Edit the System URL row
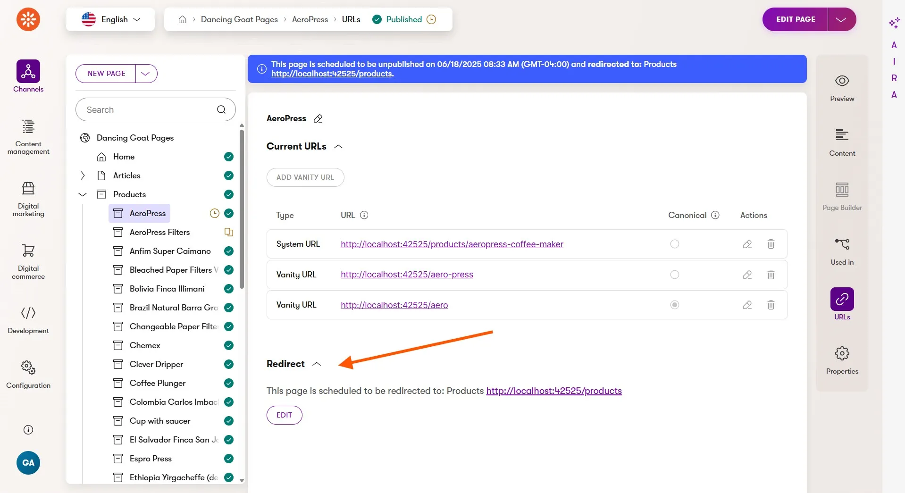 click(x=747, y=244)
